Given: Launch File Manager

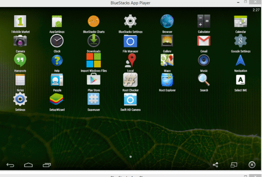Looking at the screenshot, I should (130, 41).
